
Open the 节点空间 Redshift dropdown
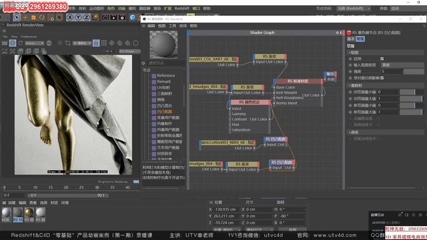(354, 9)
